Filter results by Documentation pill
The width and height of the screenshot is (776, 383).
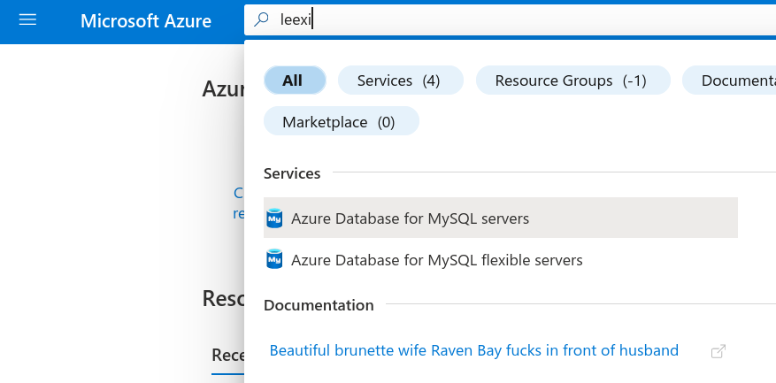(x=729, y=80)
